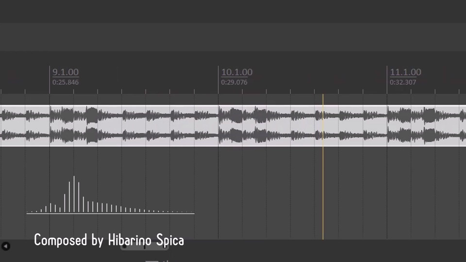Screen dimensions: 466x262
Task: Click the 0:29.076 timestamp label
Action: click(234, 82)
